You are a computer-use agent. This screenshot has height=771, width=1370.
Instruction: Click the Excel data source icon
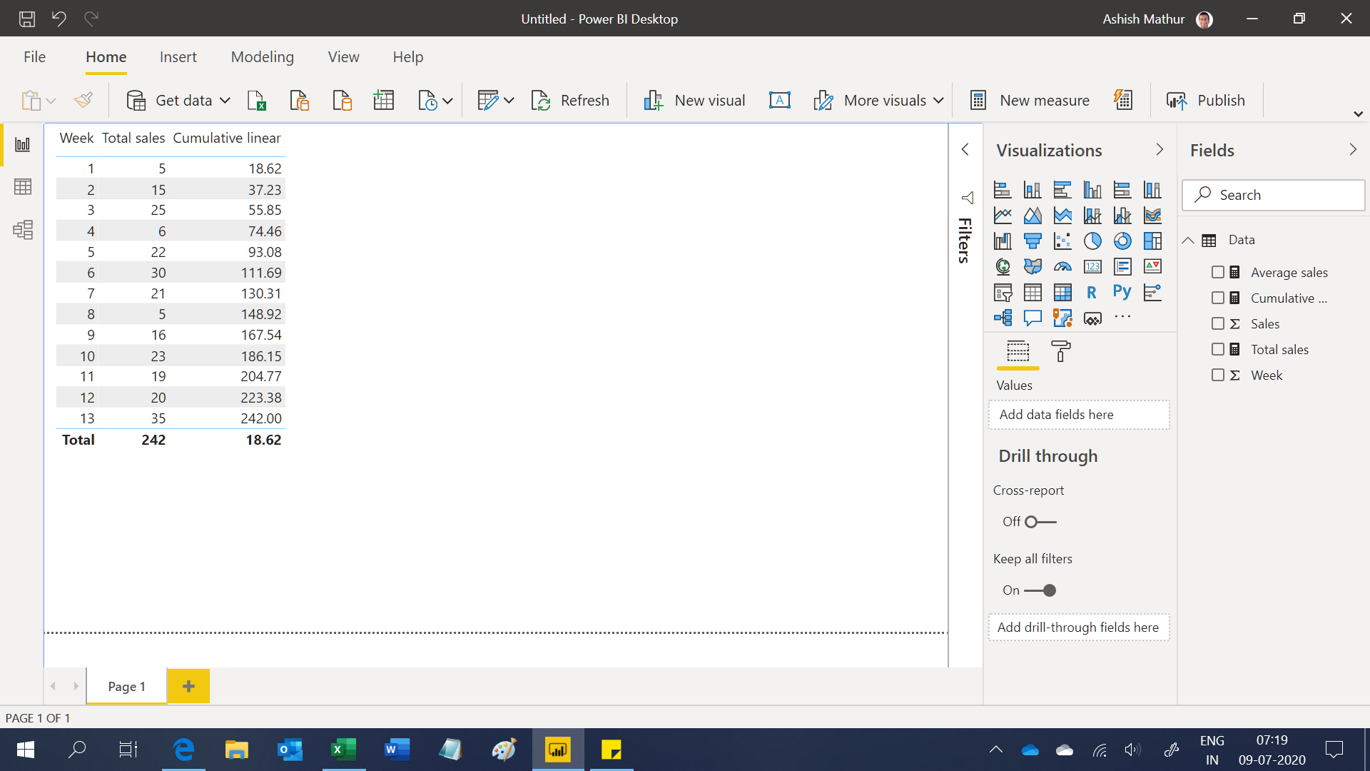[x=256, y=101]
